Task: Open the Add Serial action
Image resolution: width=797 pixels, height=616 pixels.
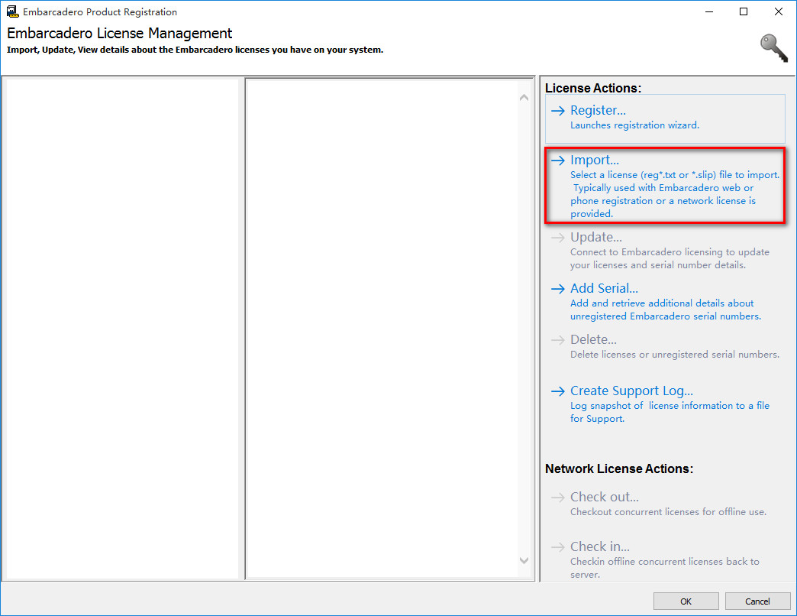Action: [604, 288]
